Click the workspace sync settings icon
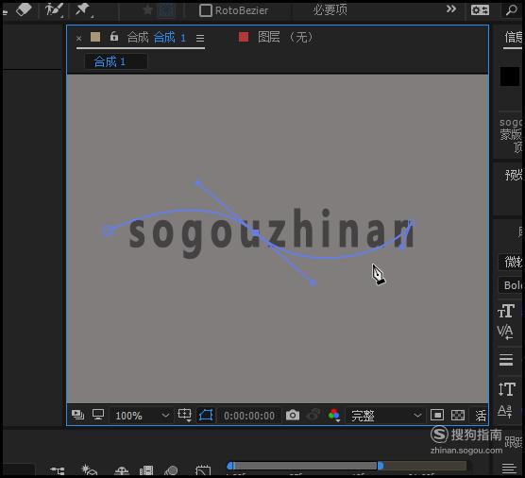 tap(480, 10)
